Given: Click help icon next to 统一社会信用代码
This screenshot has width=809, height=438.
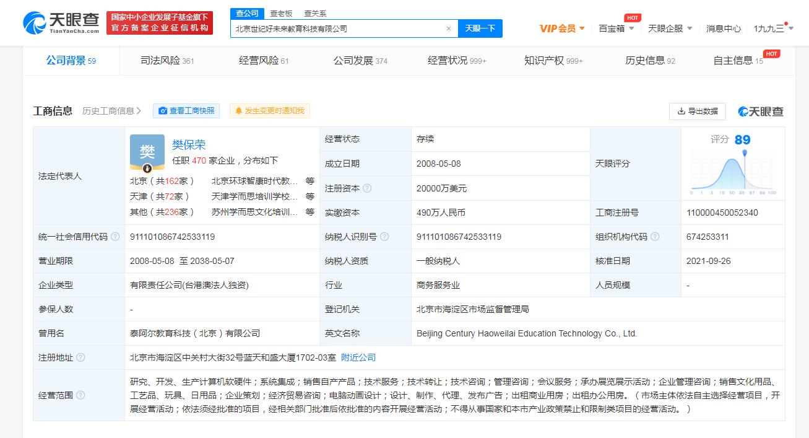Looking at the screenshot, I should [115, 237].
